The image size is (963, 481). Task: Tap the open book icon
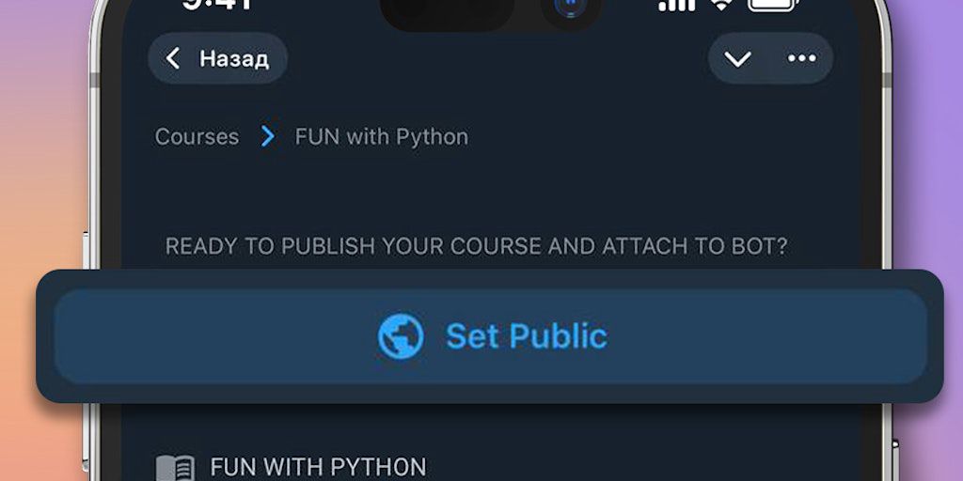(175, 467)
